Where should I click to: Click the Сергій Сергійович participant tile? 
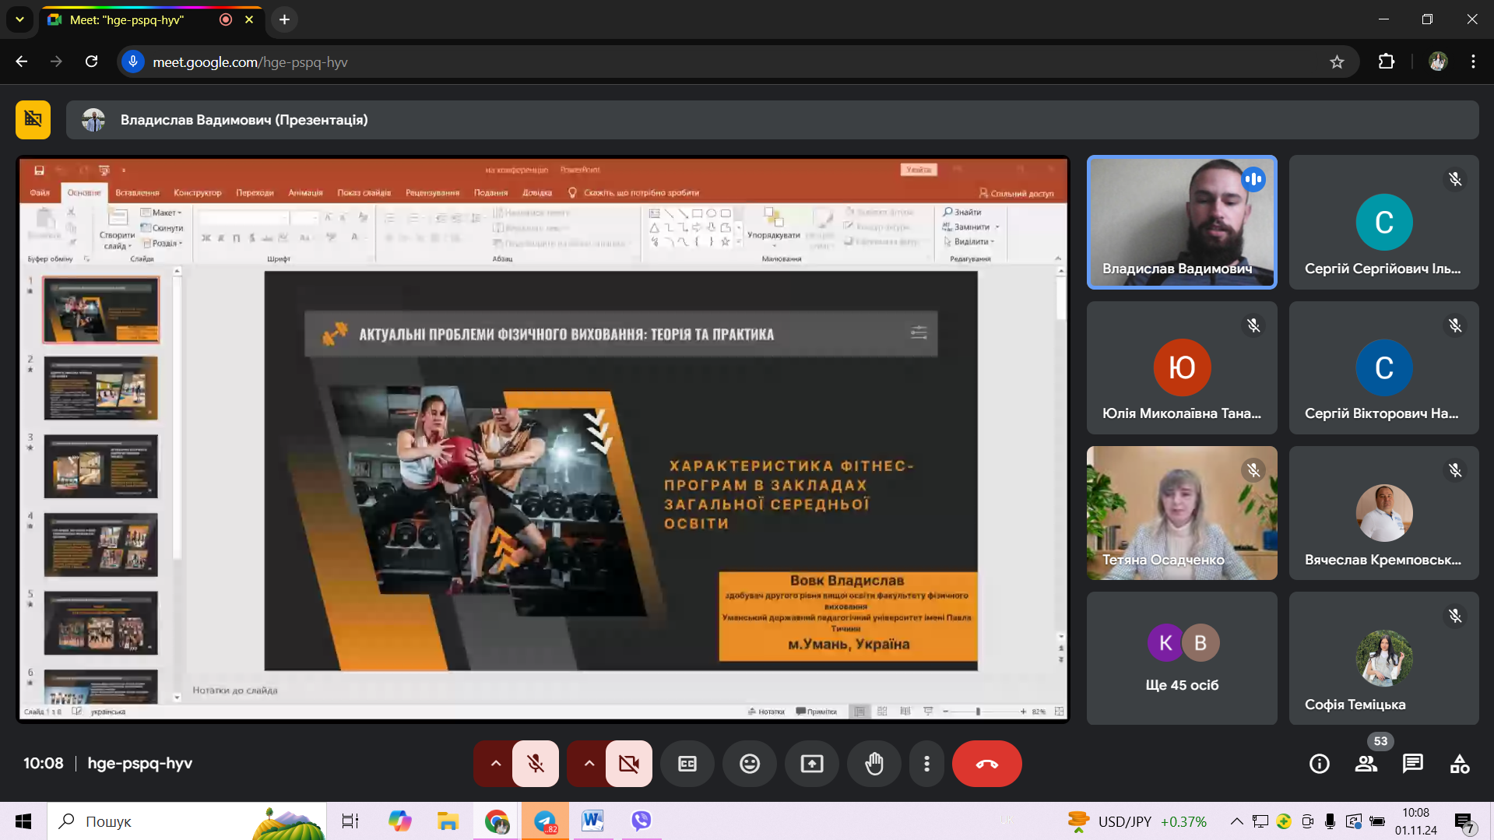click(1383, 222)
